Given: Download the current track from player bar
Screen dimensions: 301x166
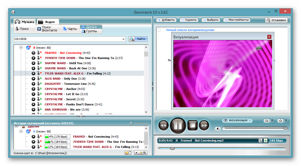Looking at the screenshot, I should pos(265,140).
